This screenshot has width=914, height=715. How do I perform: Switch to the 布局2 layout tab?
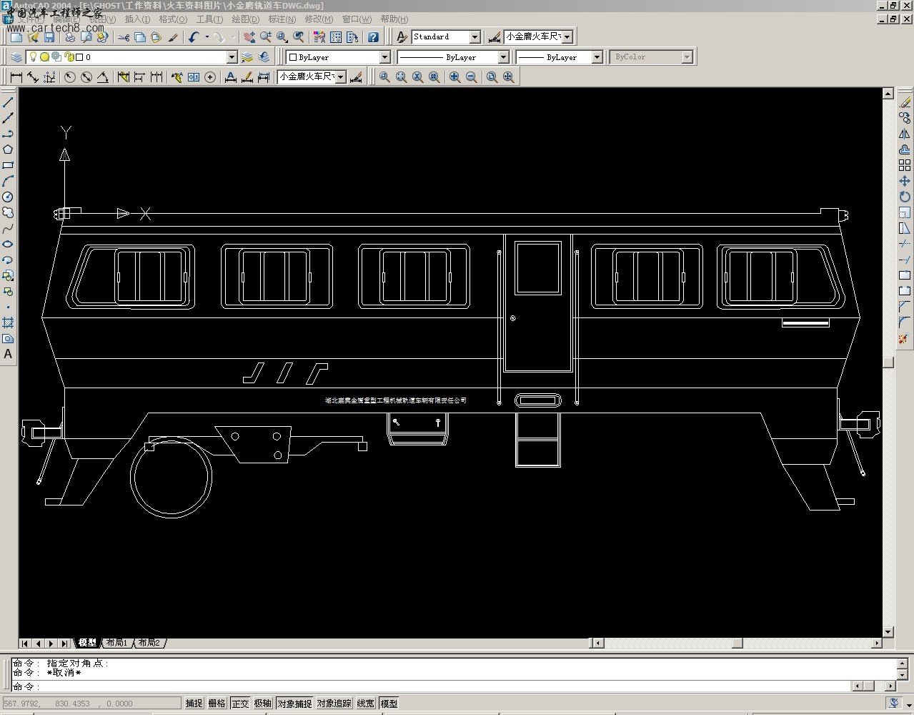click(x=149, y=643)
